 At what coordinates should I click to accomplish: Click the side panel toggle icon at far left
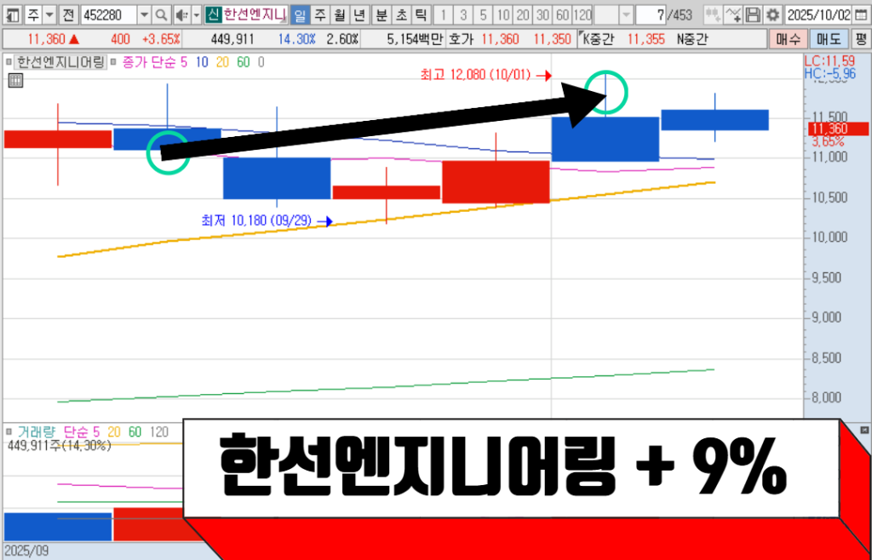(11, 15)
